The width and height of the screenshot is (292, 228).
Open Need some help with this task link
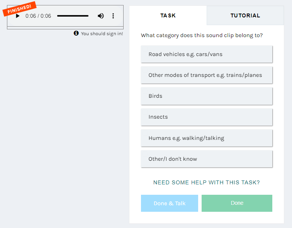pos(207,182)
